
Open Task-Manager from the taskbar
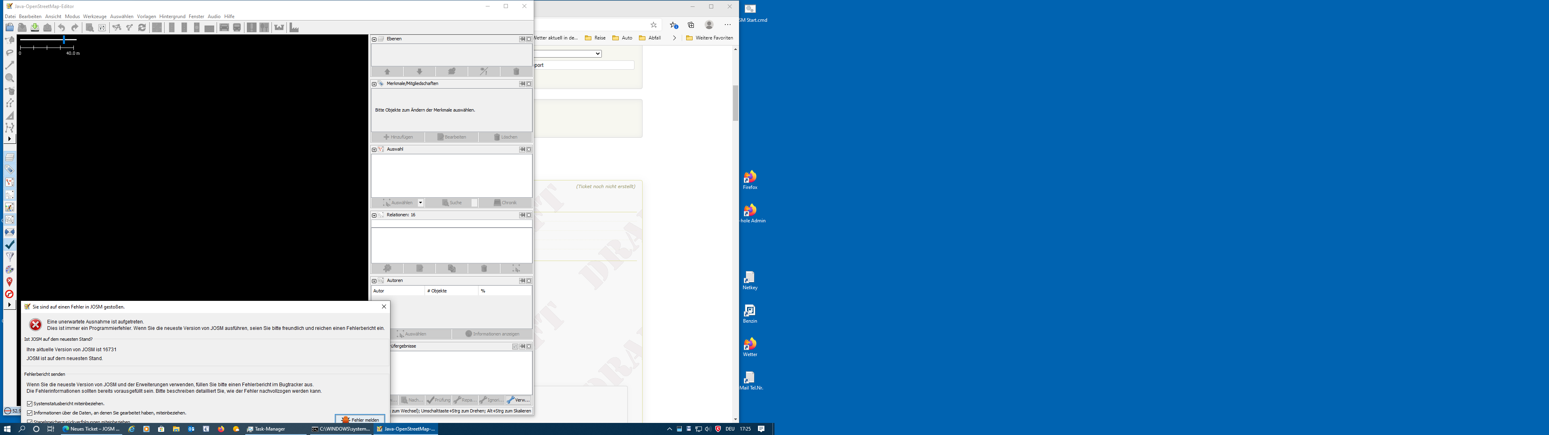coord(266,429)
